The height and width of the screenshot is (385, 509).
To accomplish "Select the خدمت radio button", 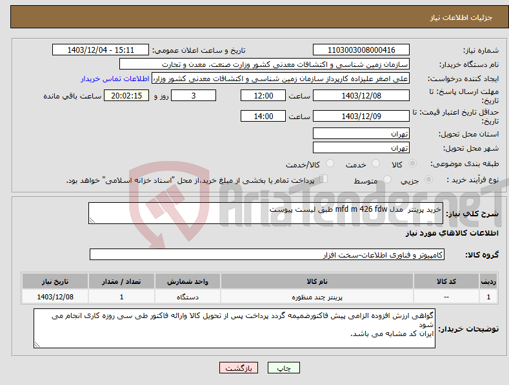I will pos(375,164).
